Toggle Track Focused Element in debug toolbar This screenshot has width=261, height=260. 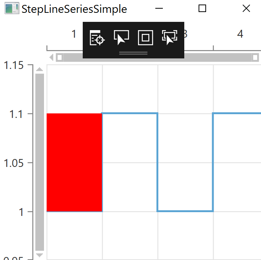(170, 38)
